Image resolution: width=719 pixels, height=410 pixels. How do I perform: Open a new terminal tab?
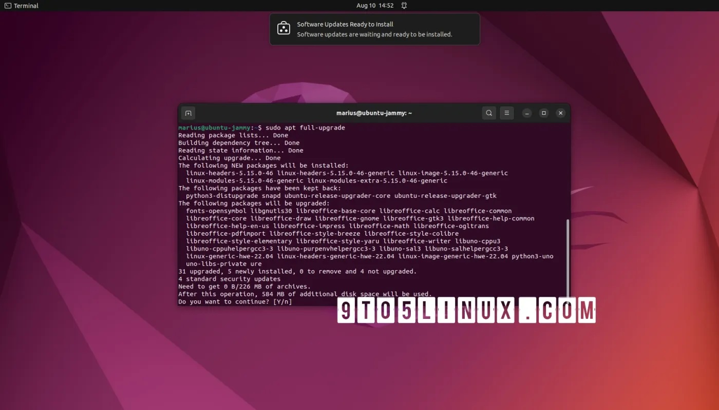pos(187,113)
